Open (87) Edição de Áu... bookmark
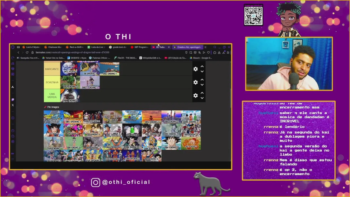Screen dimensions: 350x197 [176, 58]
